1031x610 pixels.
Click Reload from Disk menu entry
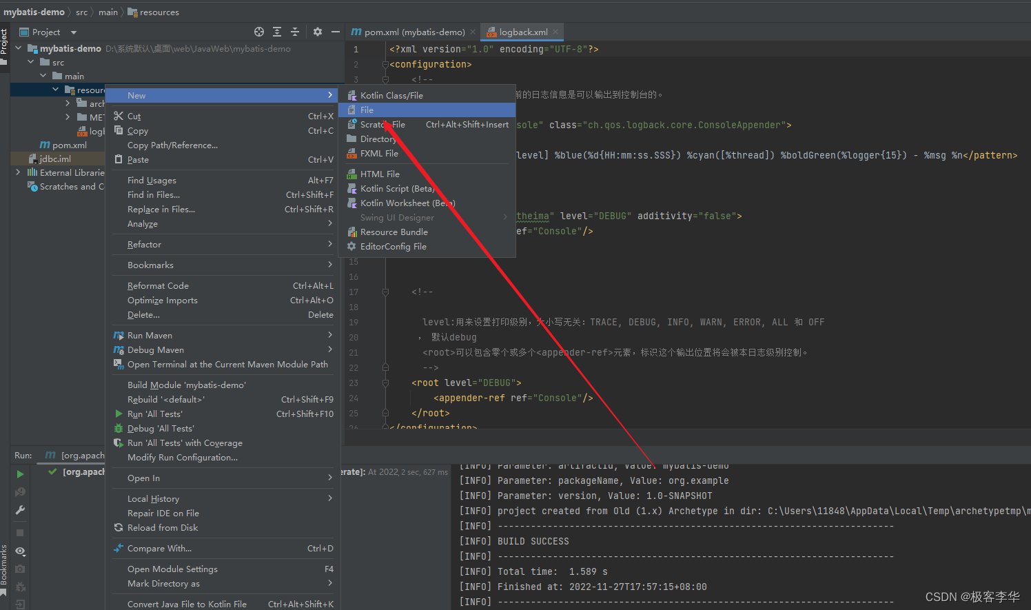point(163,527)
